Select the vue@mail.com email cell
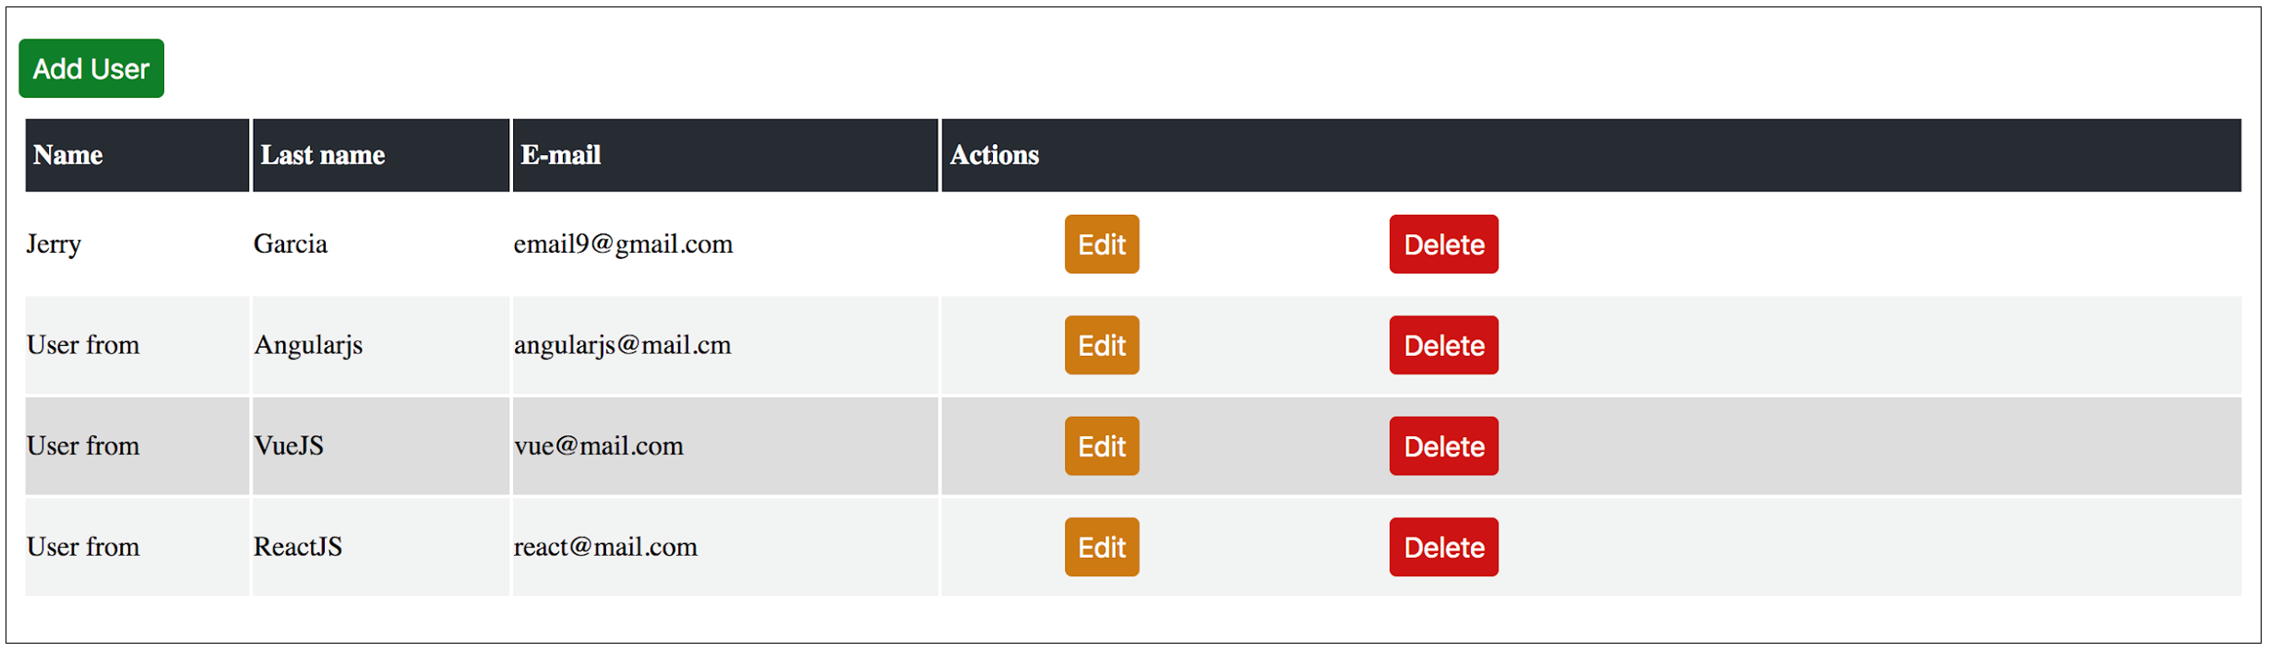Screen dimensions: 2269x651 [x=599, y=446]
